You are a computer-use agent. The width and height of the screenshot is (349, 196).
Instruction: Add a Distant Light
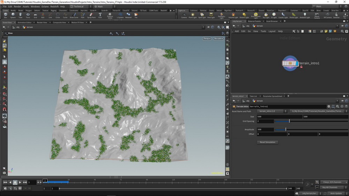point(244,15)
